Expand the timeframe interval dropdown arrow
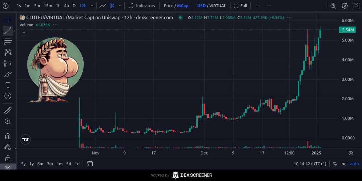The height and width of the screenshot is (181, 362). coord(92,6)
